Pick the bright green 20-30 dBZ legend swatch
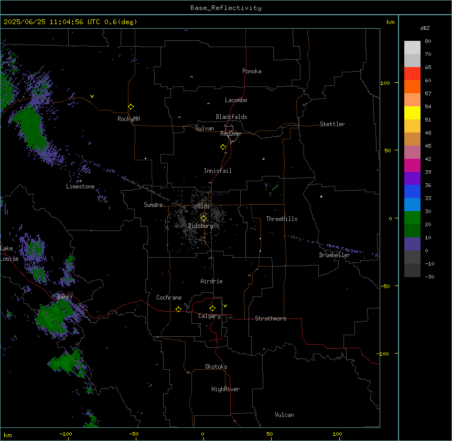452x441 pixels. click(412, 218)
